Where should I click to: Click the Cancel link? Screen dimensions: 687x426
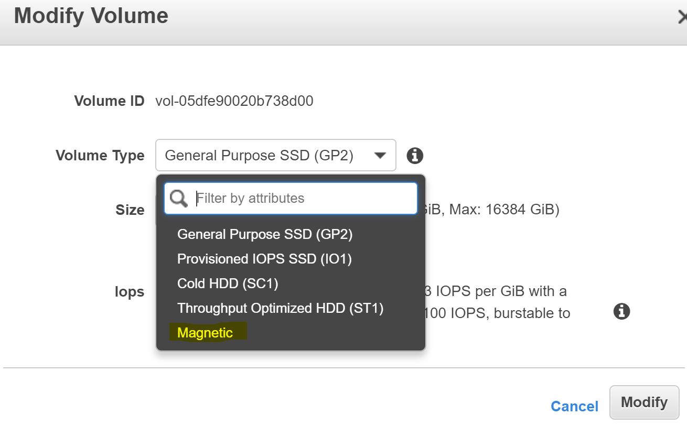574,406
